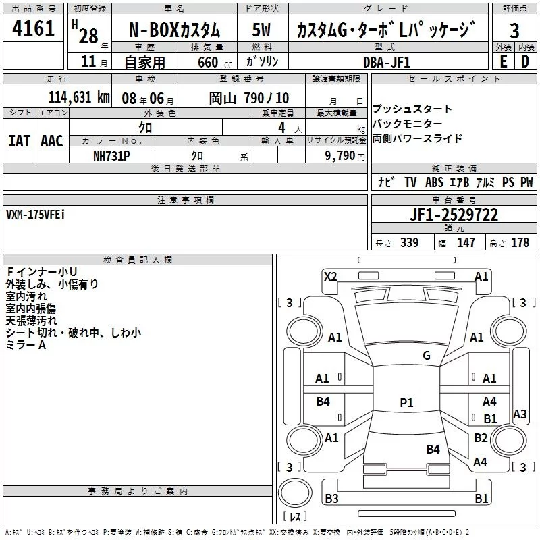The height and width of the screenshot is (540, 540).
Task: Click the vehicle history value 自家用
Action: (x=144, y=62)
